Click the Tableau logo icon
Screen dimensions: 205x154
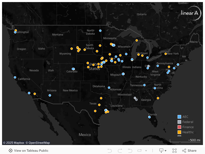point(11,151)
